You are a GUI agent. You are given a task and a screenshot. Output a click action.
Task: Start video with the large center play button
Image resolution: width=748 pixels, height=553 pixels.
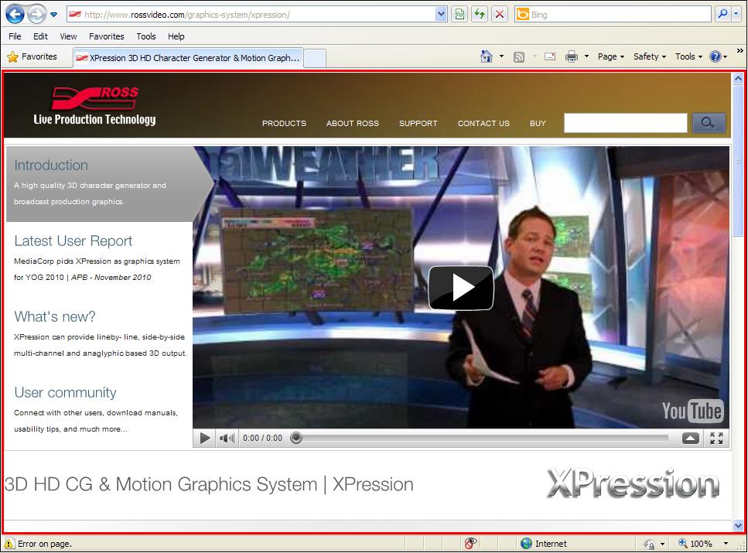461,288
